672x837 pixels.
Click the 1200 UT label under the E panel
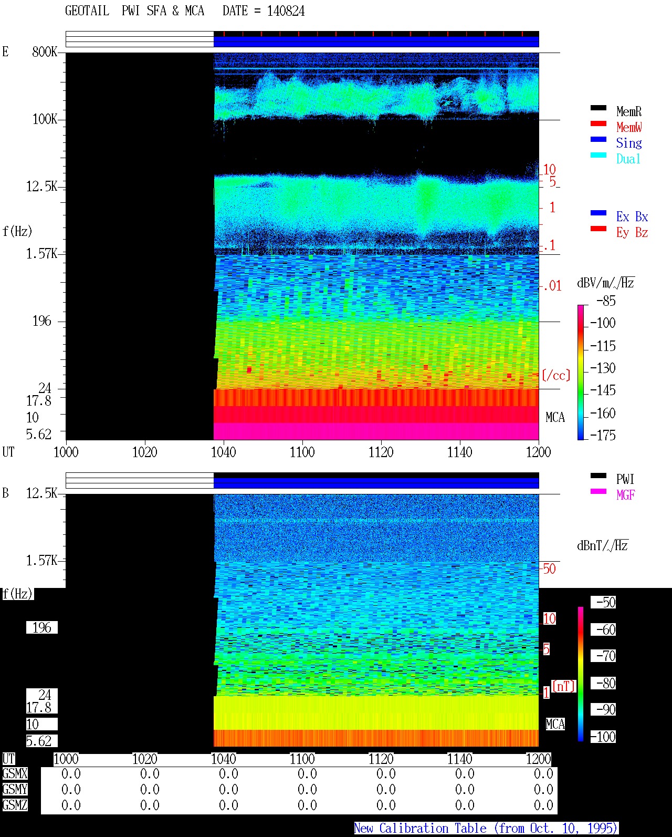coord(539,452)
